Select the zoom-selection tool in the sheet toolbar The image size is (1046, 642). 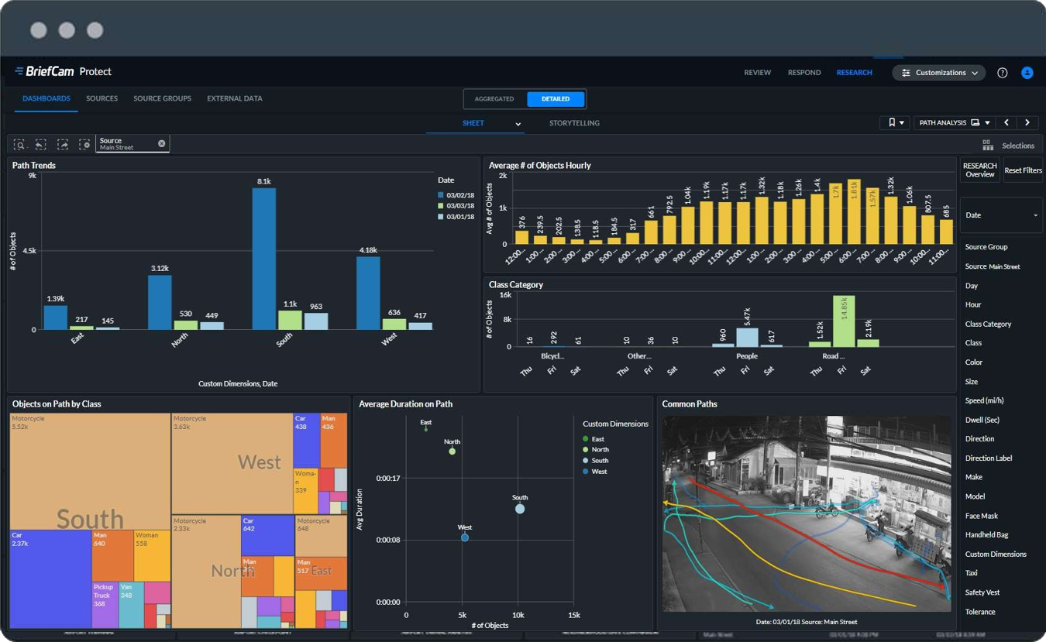20,144
